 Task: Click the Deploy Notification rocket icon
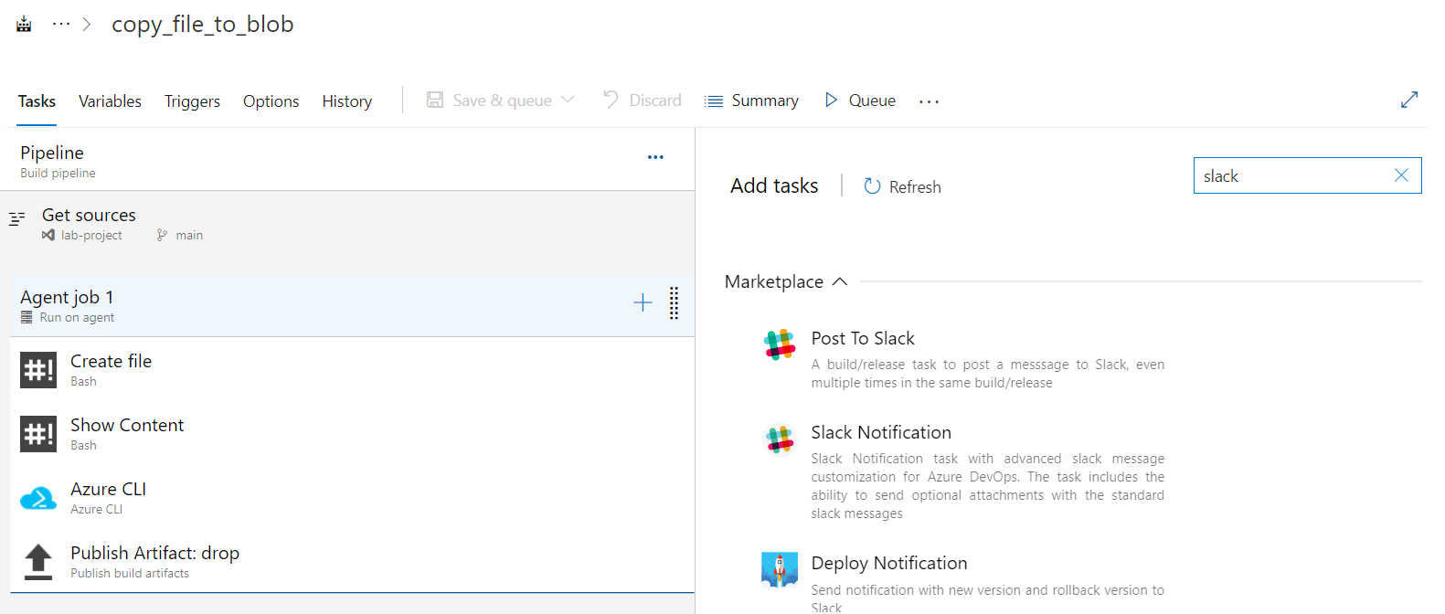pyautogui.click(x=780, y=569)
